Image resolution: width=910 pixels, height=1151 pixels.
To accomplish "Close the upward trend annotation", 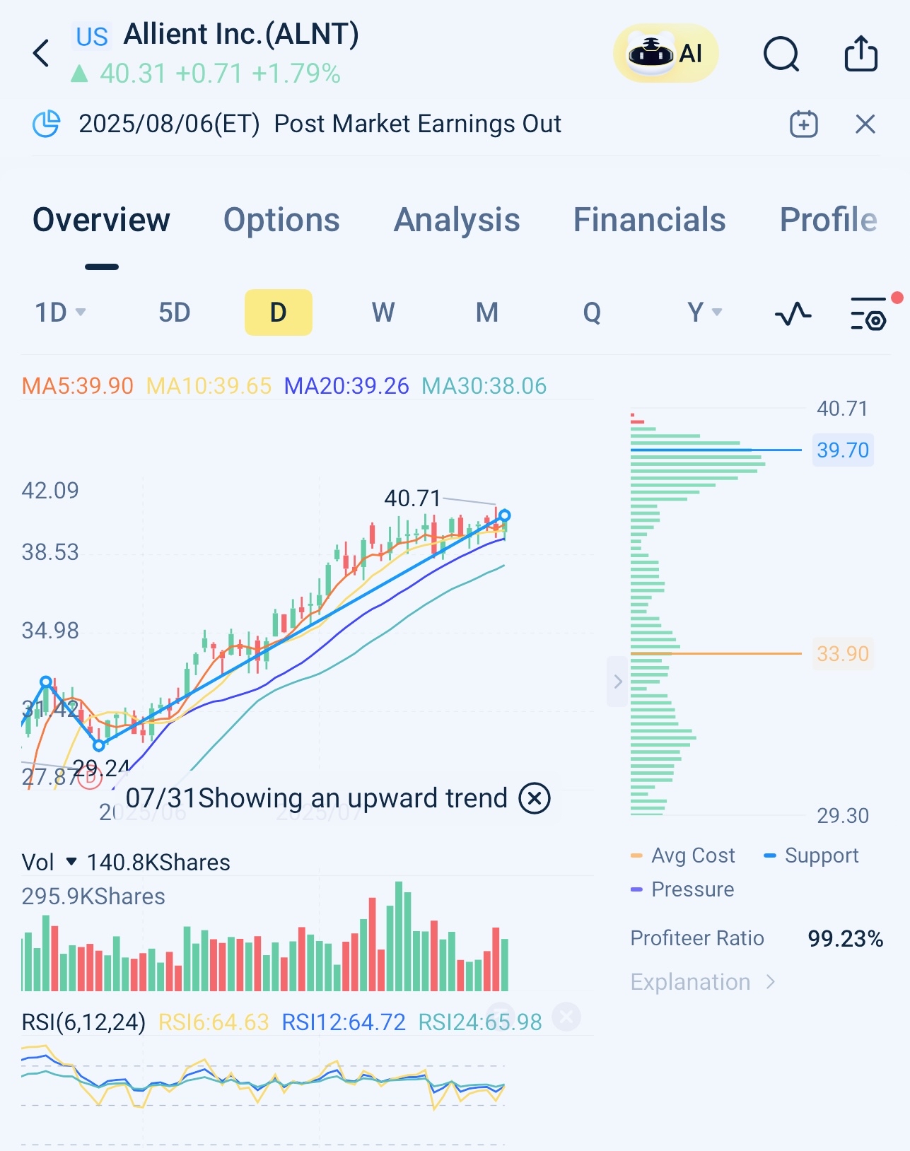I will pos(535,798).
